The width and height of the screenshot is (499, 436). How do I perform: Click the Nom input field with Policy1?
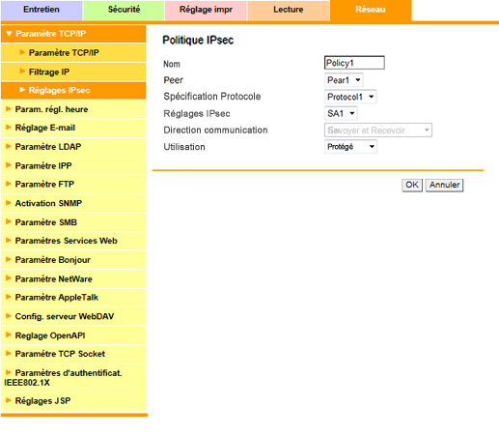(x=354, y=63)
